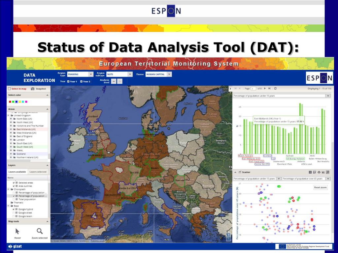Screen dimensions: 338x253
Task: Select Yorkshire and The Humber area
Action: coord(30,126)
